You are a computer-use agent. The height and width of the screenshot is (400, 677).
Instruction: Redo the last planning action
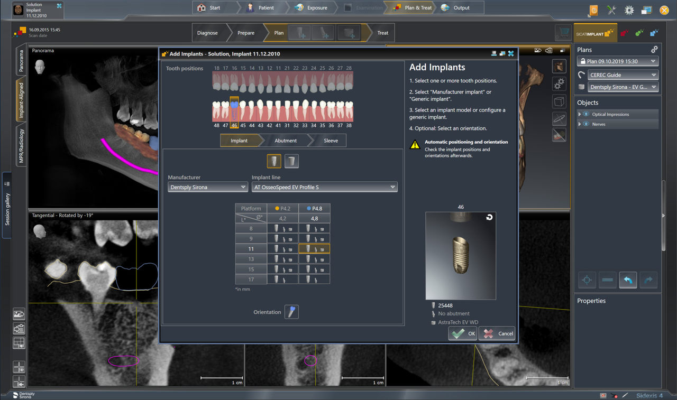648,280
